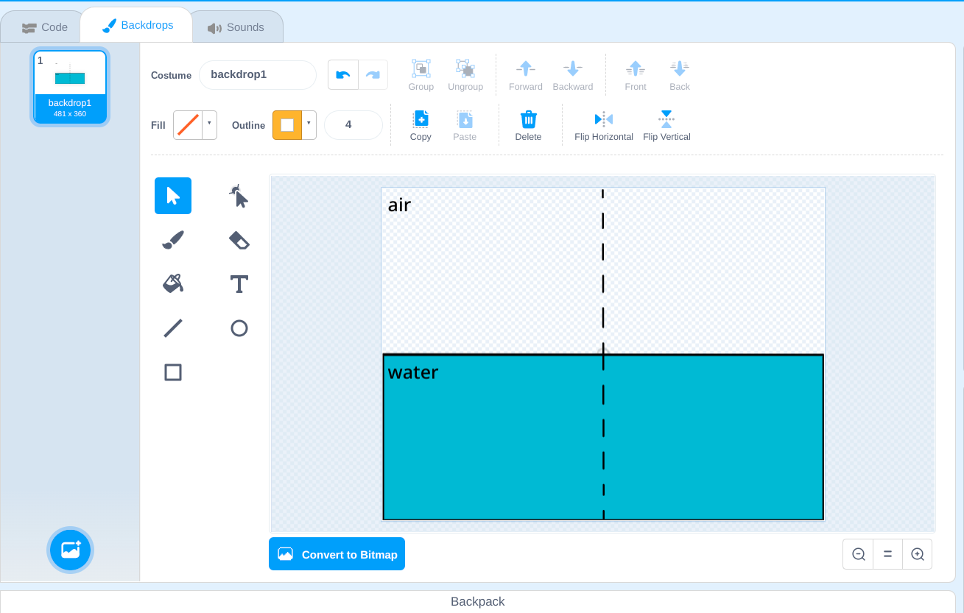This screenshot has height=613, width=964.
Task: Select the Rectangle tool
Action: 173,372
